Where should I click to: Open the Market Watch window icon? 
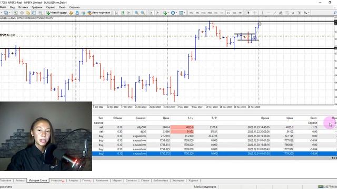pyautogui.click(x=16, y=13)
